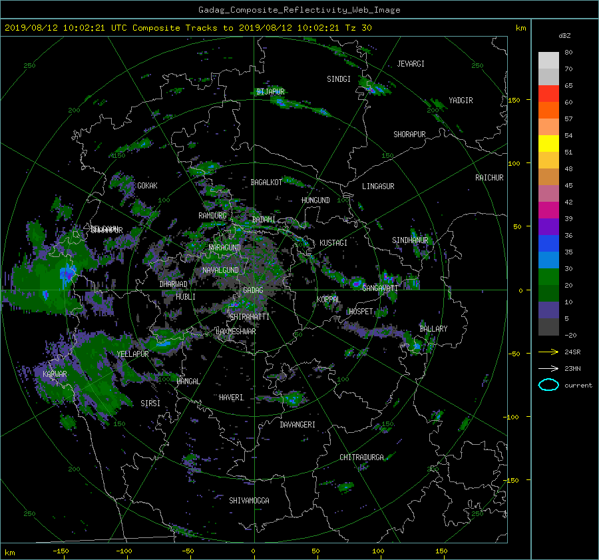Click the 'LAXMESHWAR' city label
The width and height of the screenshot is (599, 560).
[236, 332]
